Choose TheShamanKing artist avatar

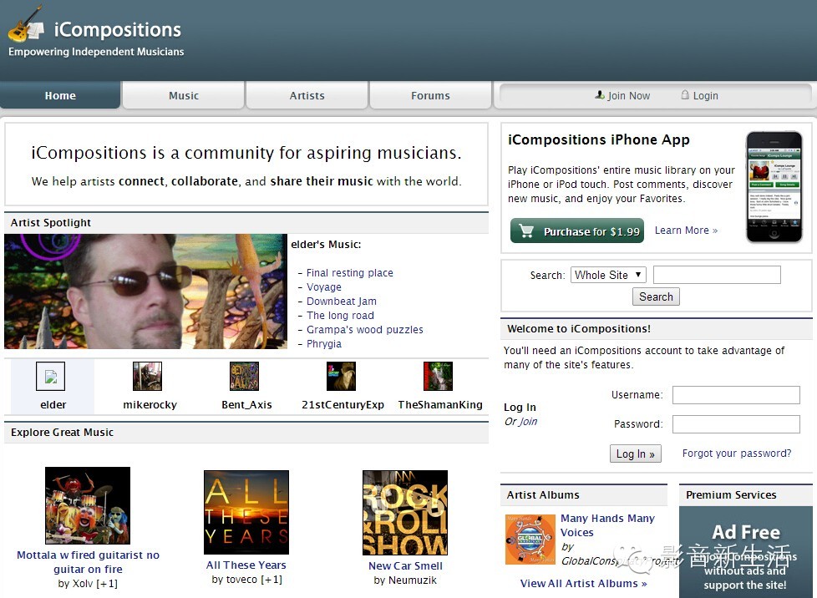tap(438, 377)
